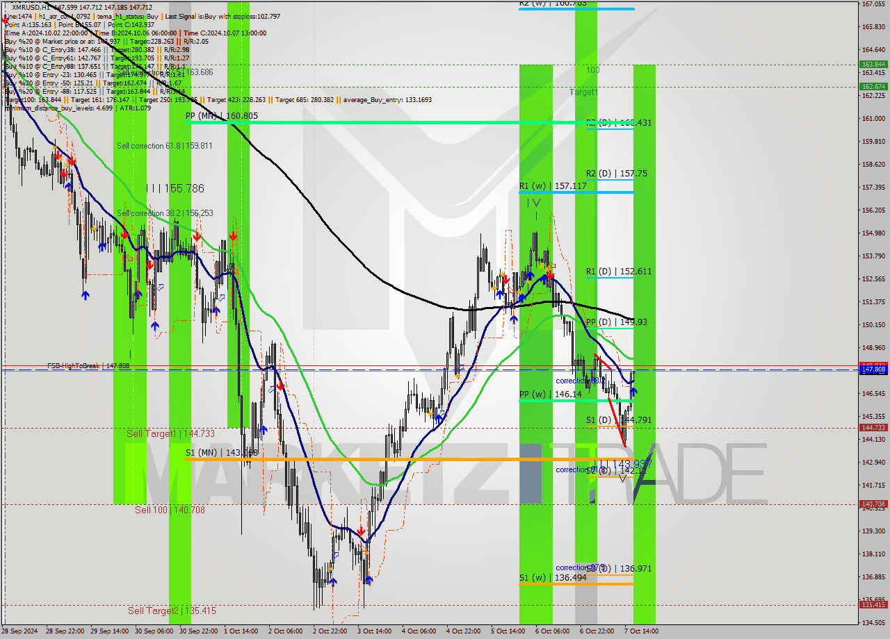Click the 'Sell Target2 | 135.415' label
Image resolution: width=890 pixels, height=639 pixels.
pyautogui.click(x=172, y=611)
